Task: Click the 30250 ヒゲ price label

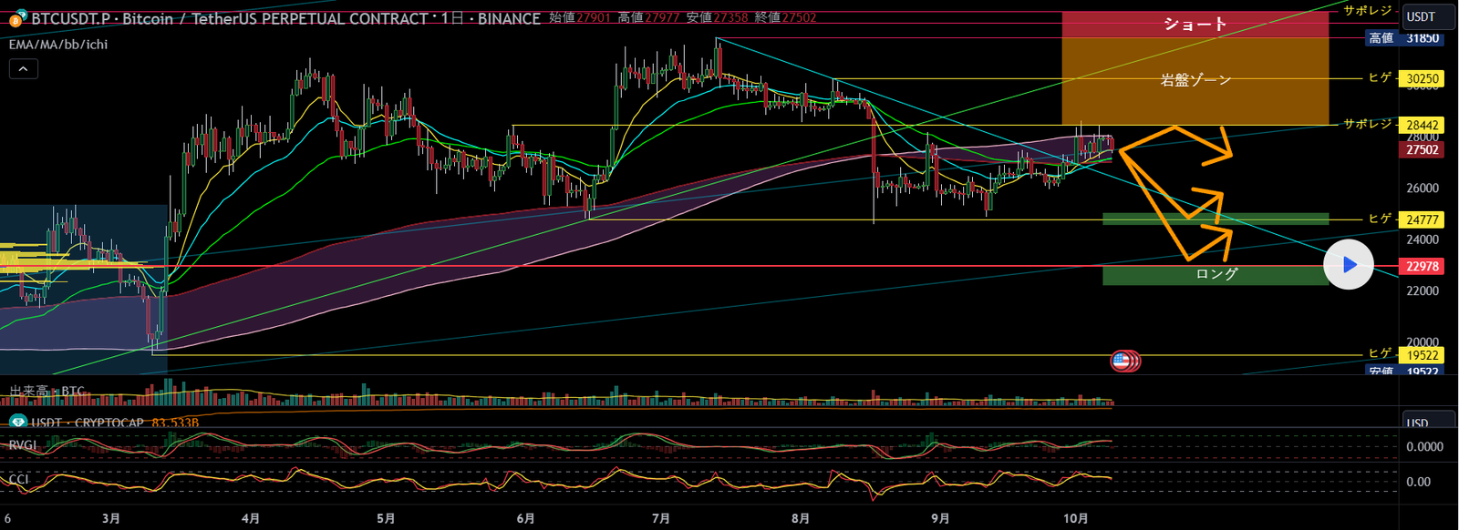Action: pyautogui.click(x=1422, y=78)
